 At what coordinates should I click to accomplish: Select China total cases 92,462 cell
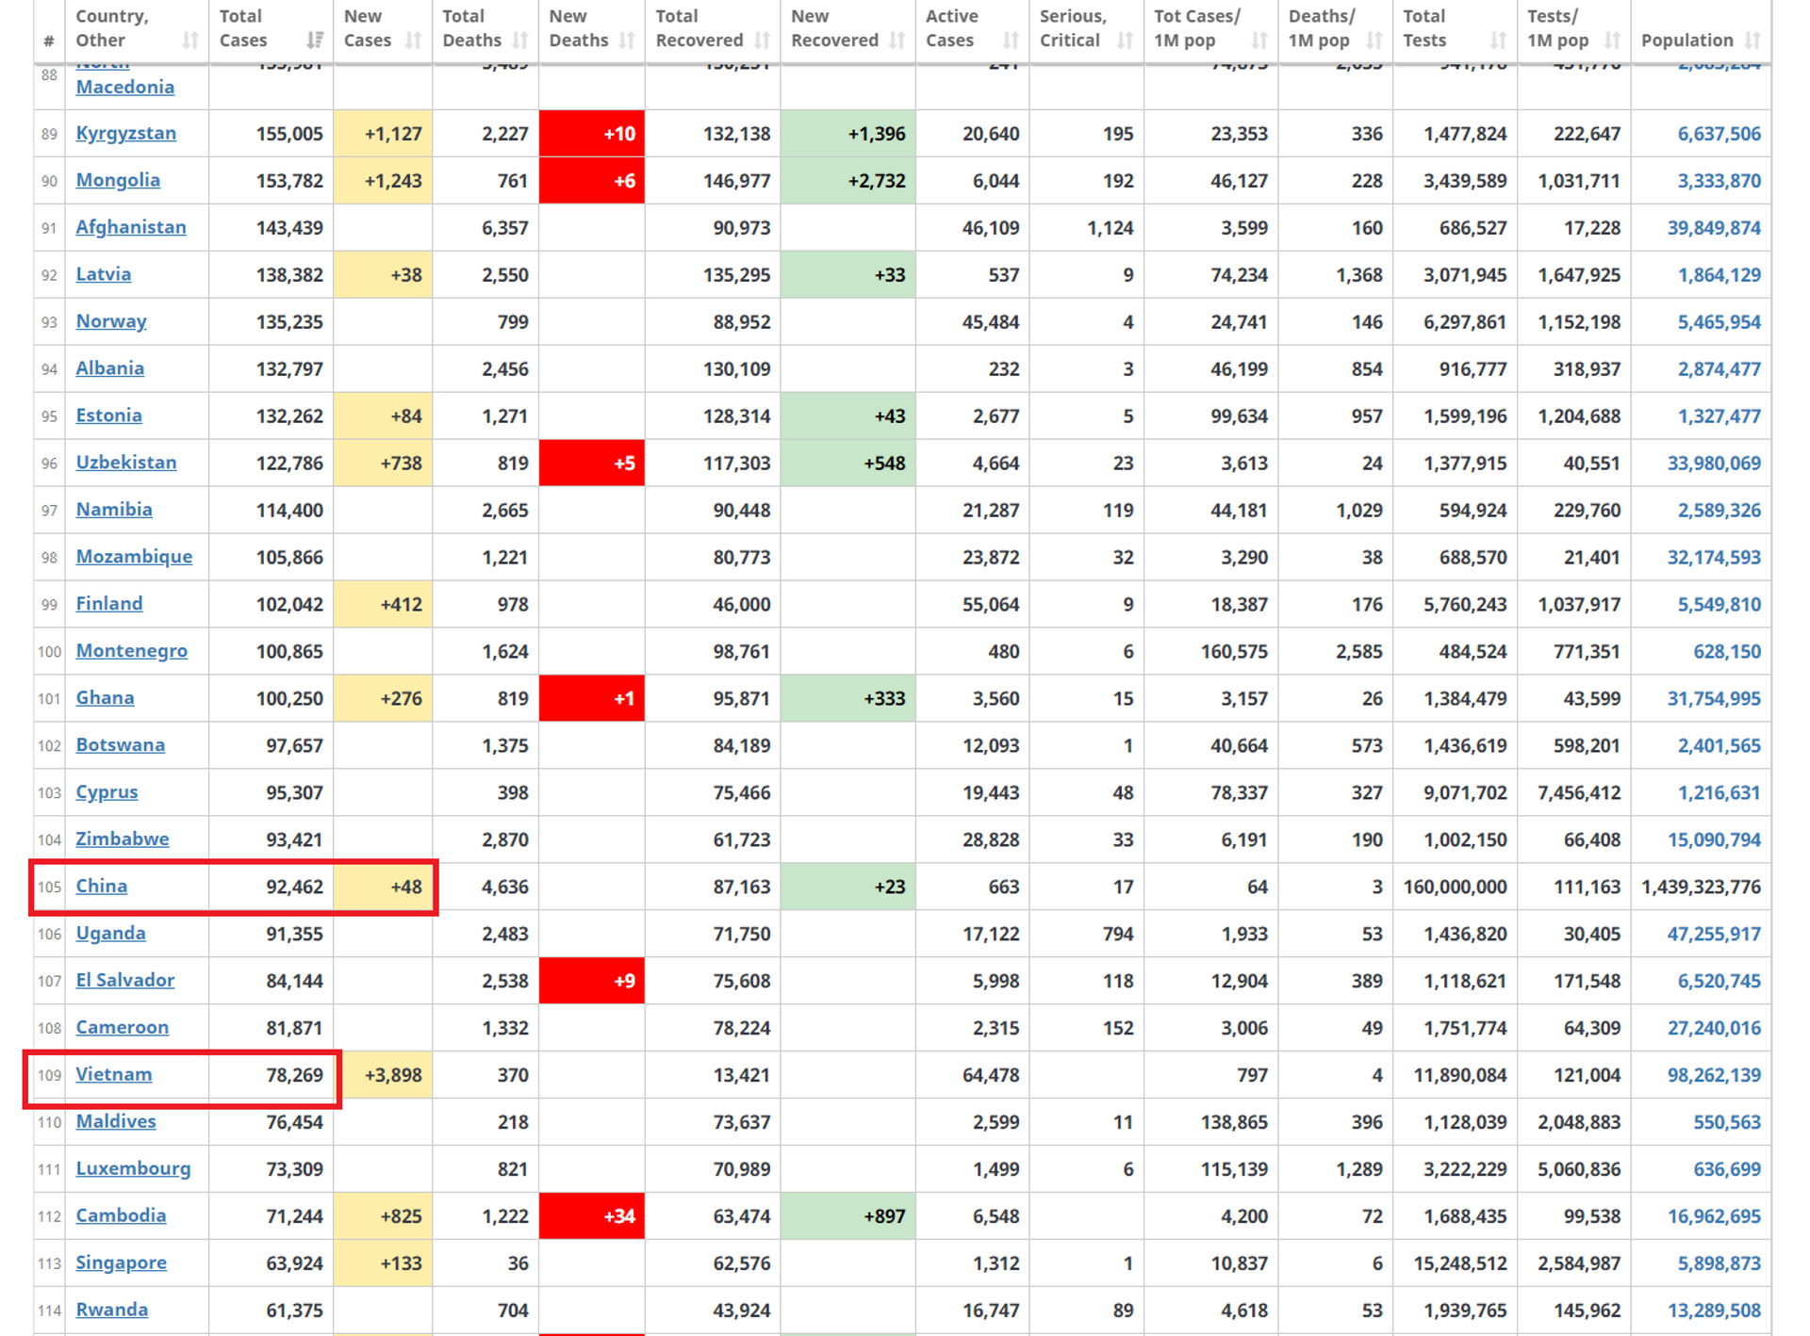click(271, 887)
